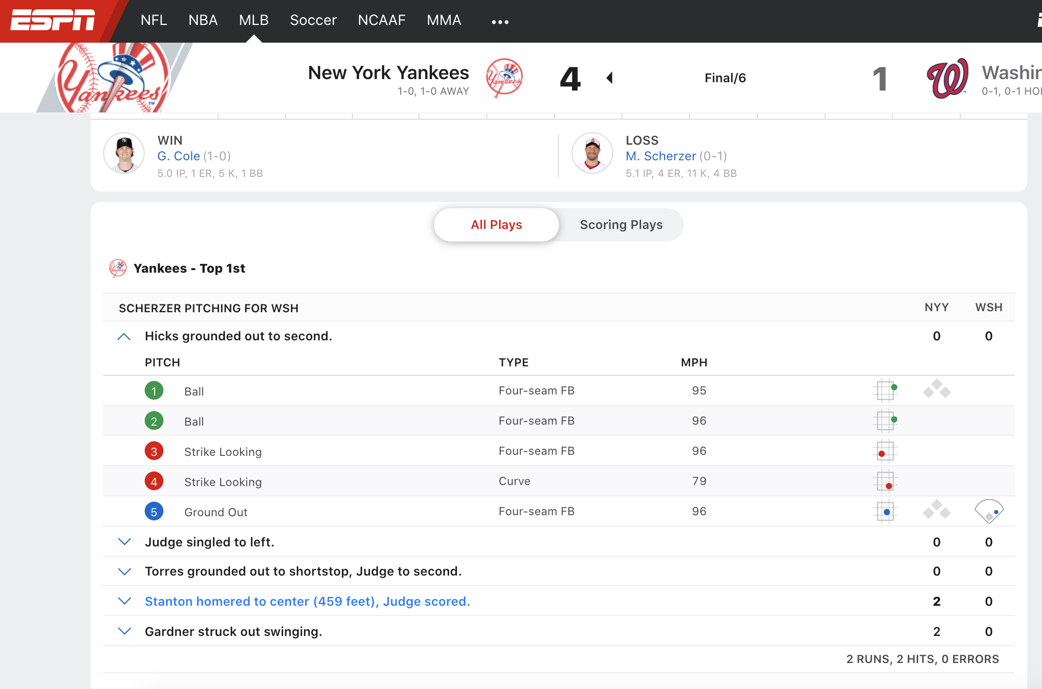Screen dimensions: 1042x689
Task: Click the blue pitch dot on pitch 5 grid
Action: [x=886, y=512]
